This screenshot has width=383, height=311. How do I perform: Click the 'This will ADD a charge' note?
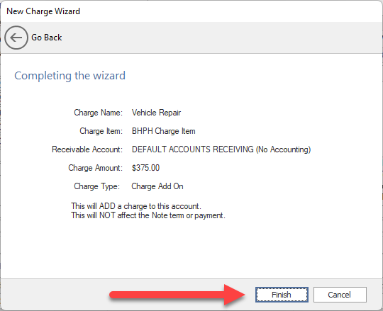[x=136, y=206]
